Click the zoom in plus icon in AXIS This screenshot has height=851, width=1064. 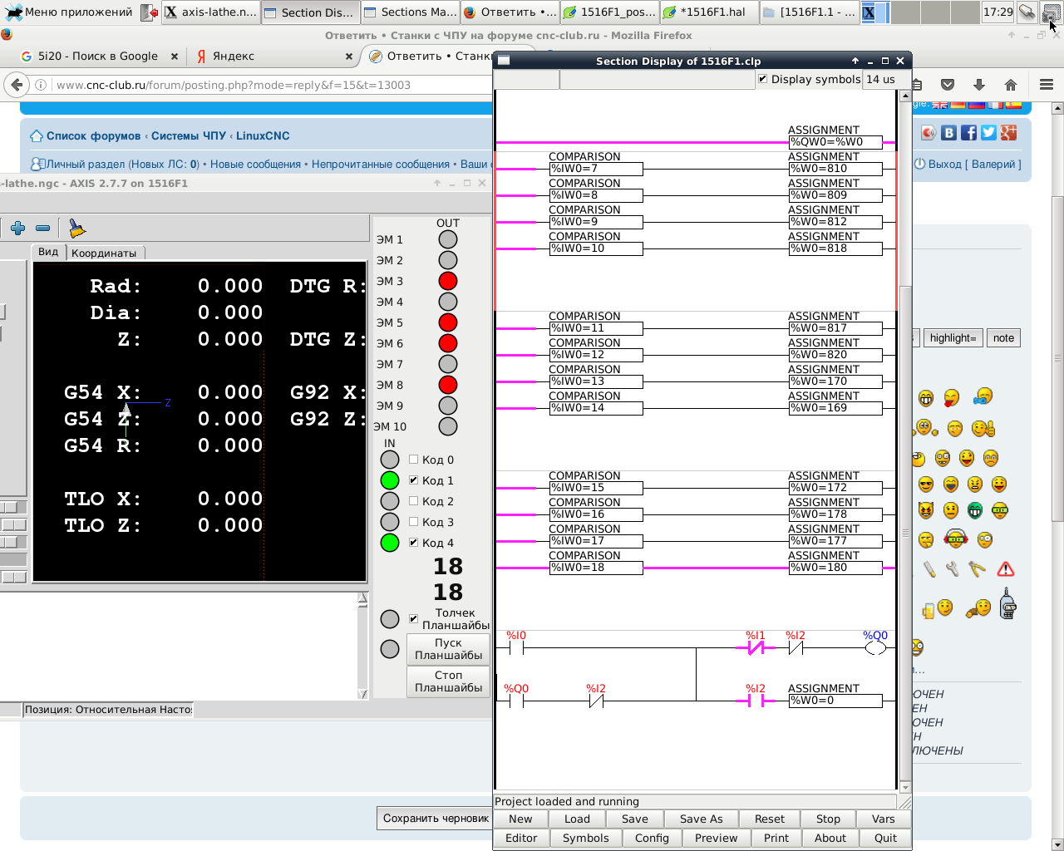[x=17, y=228]
